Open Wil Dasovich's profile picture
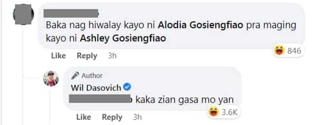This screenshot has height=125, width=331. [51, 79]
